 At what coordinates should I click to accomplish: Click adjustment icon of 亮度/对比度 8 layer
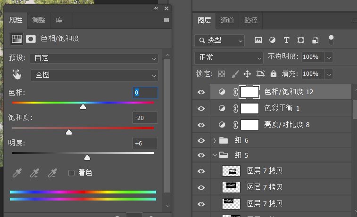click(x=222, y=125)
